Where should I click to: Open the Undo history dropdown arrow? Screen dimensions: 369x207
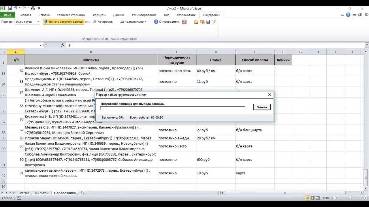pos(20,8)
